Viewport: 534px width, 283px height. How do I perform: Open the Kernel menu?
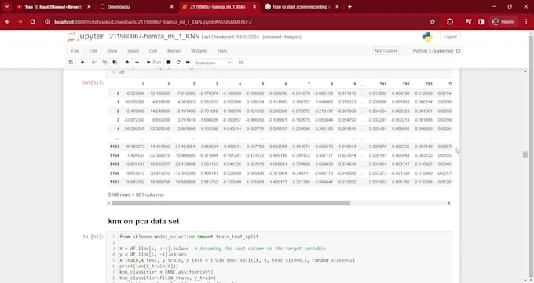click(x=174, y=51)
